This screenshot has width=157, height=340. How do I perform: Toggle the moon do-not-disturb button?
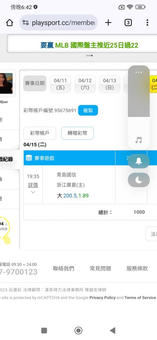coord(139,180)
